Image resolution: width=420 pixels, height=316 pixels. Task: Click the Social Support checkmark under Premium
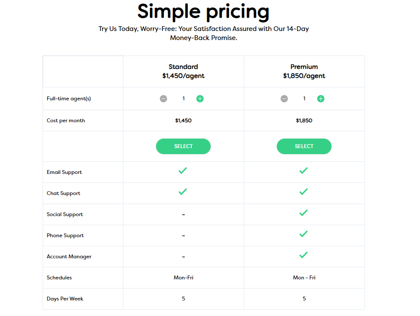click(304, 213)
